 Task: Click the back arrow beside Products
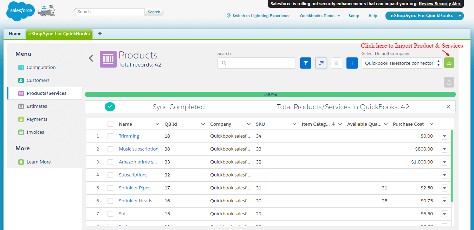tap(91, 58)
